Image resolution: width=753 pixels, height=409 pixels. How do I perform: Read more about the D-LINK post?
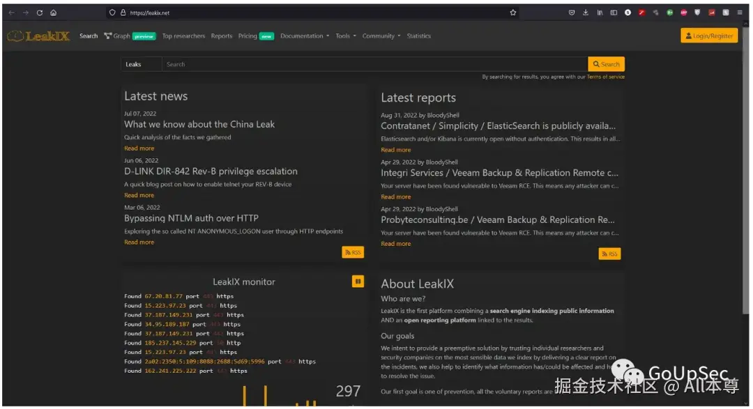tap(139, 195)
